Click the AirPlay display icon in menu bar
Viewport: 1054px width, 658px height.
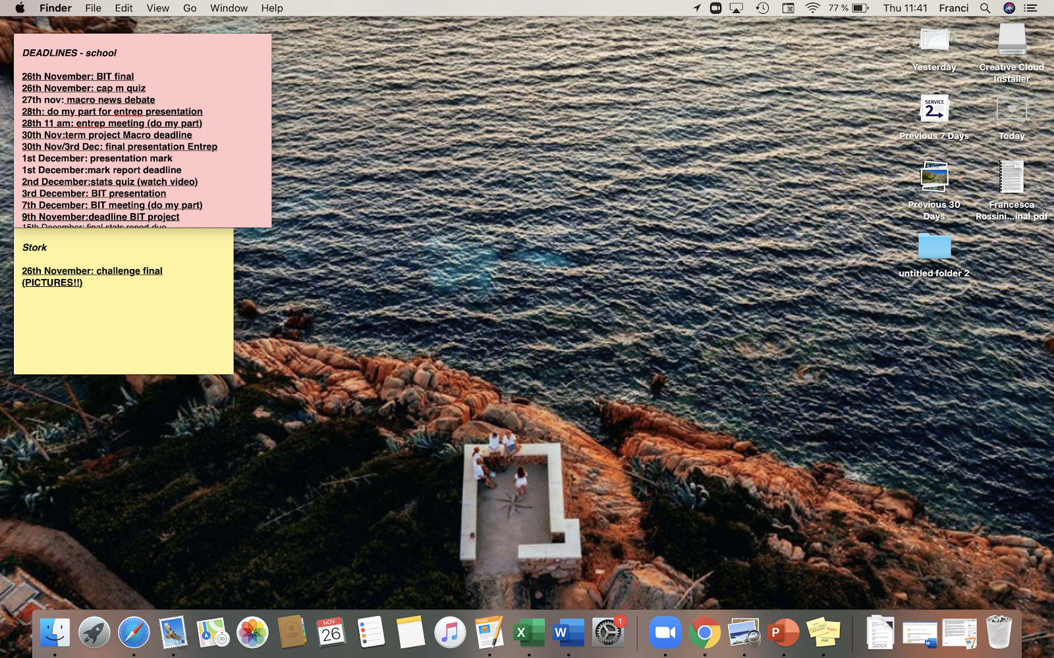click(x=736, y=8)
